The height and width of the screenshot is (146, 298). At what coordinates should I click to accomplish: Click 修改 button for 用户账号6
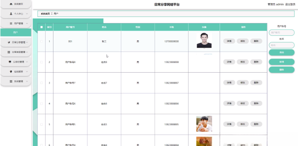tap(243, 104)
